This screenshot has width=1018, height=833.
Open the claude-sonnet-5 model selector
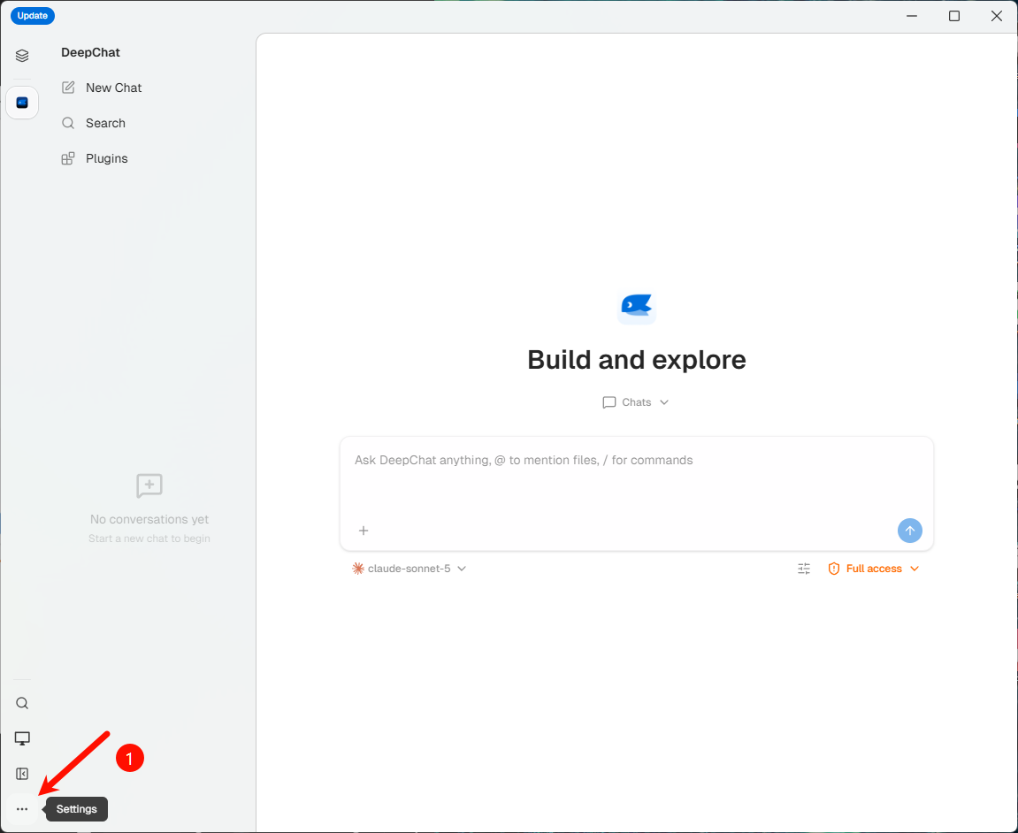[x=409, y=569]
